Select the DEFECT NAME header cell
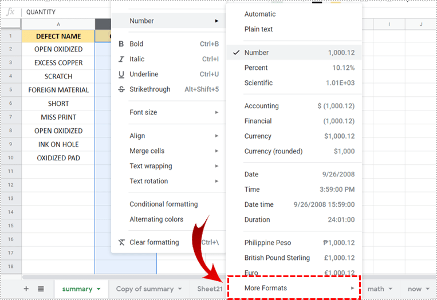Viewport: 437px width, 300px height. (58, 36)
